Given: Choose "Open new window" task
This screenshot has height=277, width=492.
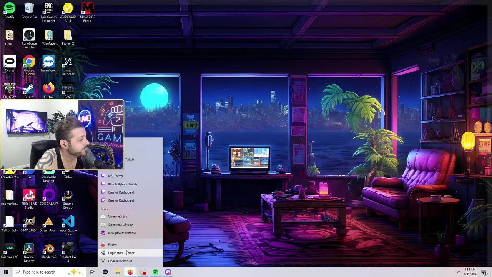Looking at the screenshot, I should [130, 224].
